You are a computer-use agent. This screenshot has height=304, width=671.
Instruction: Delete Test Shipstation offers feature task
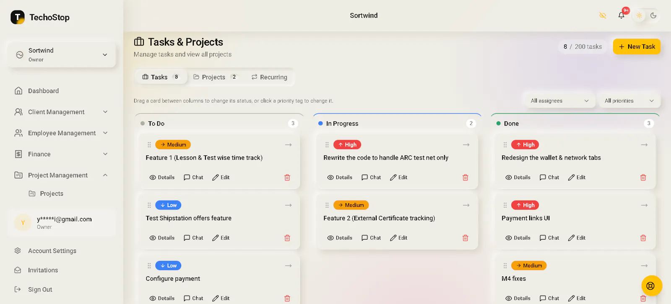(x=287, y=238)
